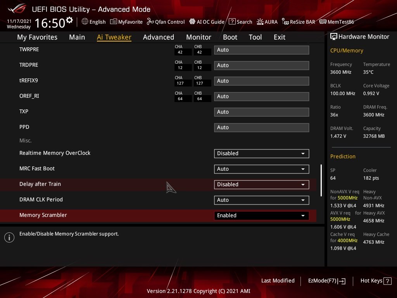397x298 pixels.
Task: Click MemTest86 label
Action: tap(341, 22)
